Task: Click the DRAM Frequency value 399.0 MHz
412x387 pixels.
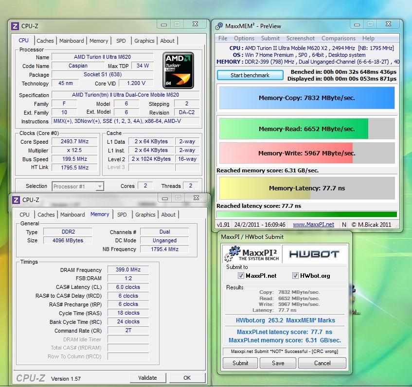Action: 128,269
